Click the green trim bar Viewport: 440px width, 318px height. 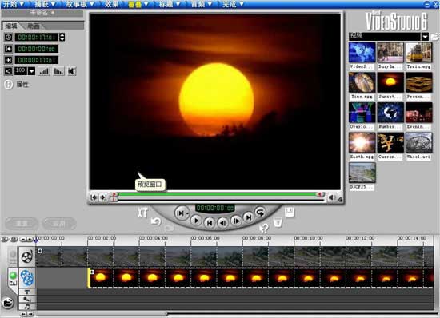(218, 194)
